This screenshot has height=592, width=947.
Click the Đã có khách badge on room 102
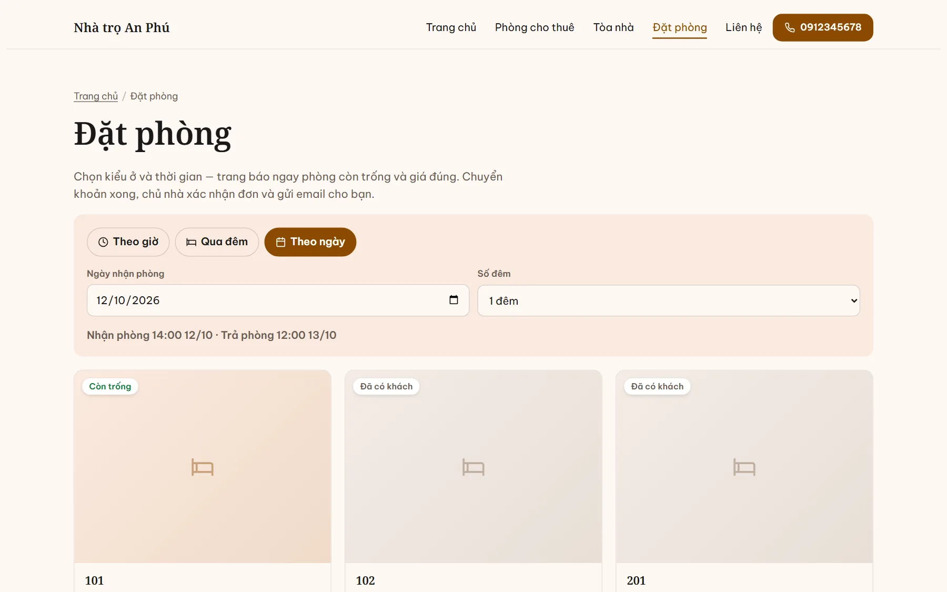point(386,386)
